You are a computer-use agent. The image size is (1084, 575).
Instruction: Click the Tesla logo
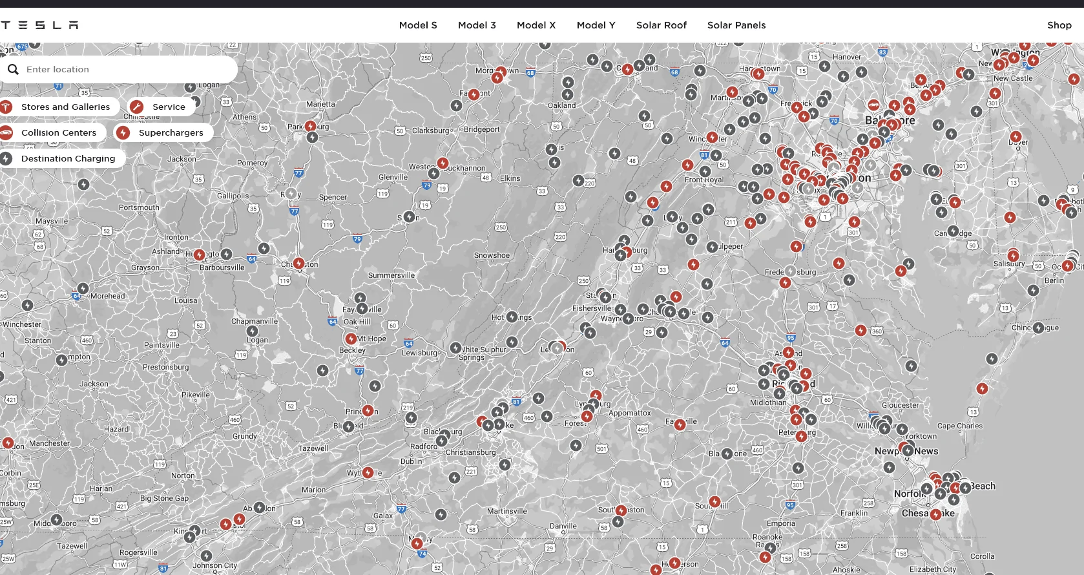[x=39, y=25]
